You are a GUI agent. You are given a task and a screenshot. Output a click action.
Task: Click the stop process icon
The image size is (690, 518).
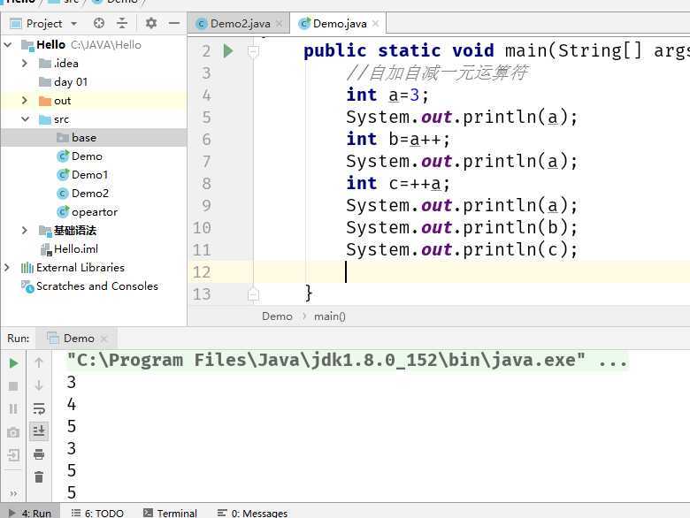13,386
